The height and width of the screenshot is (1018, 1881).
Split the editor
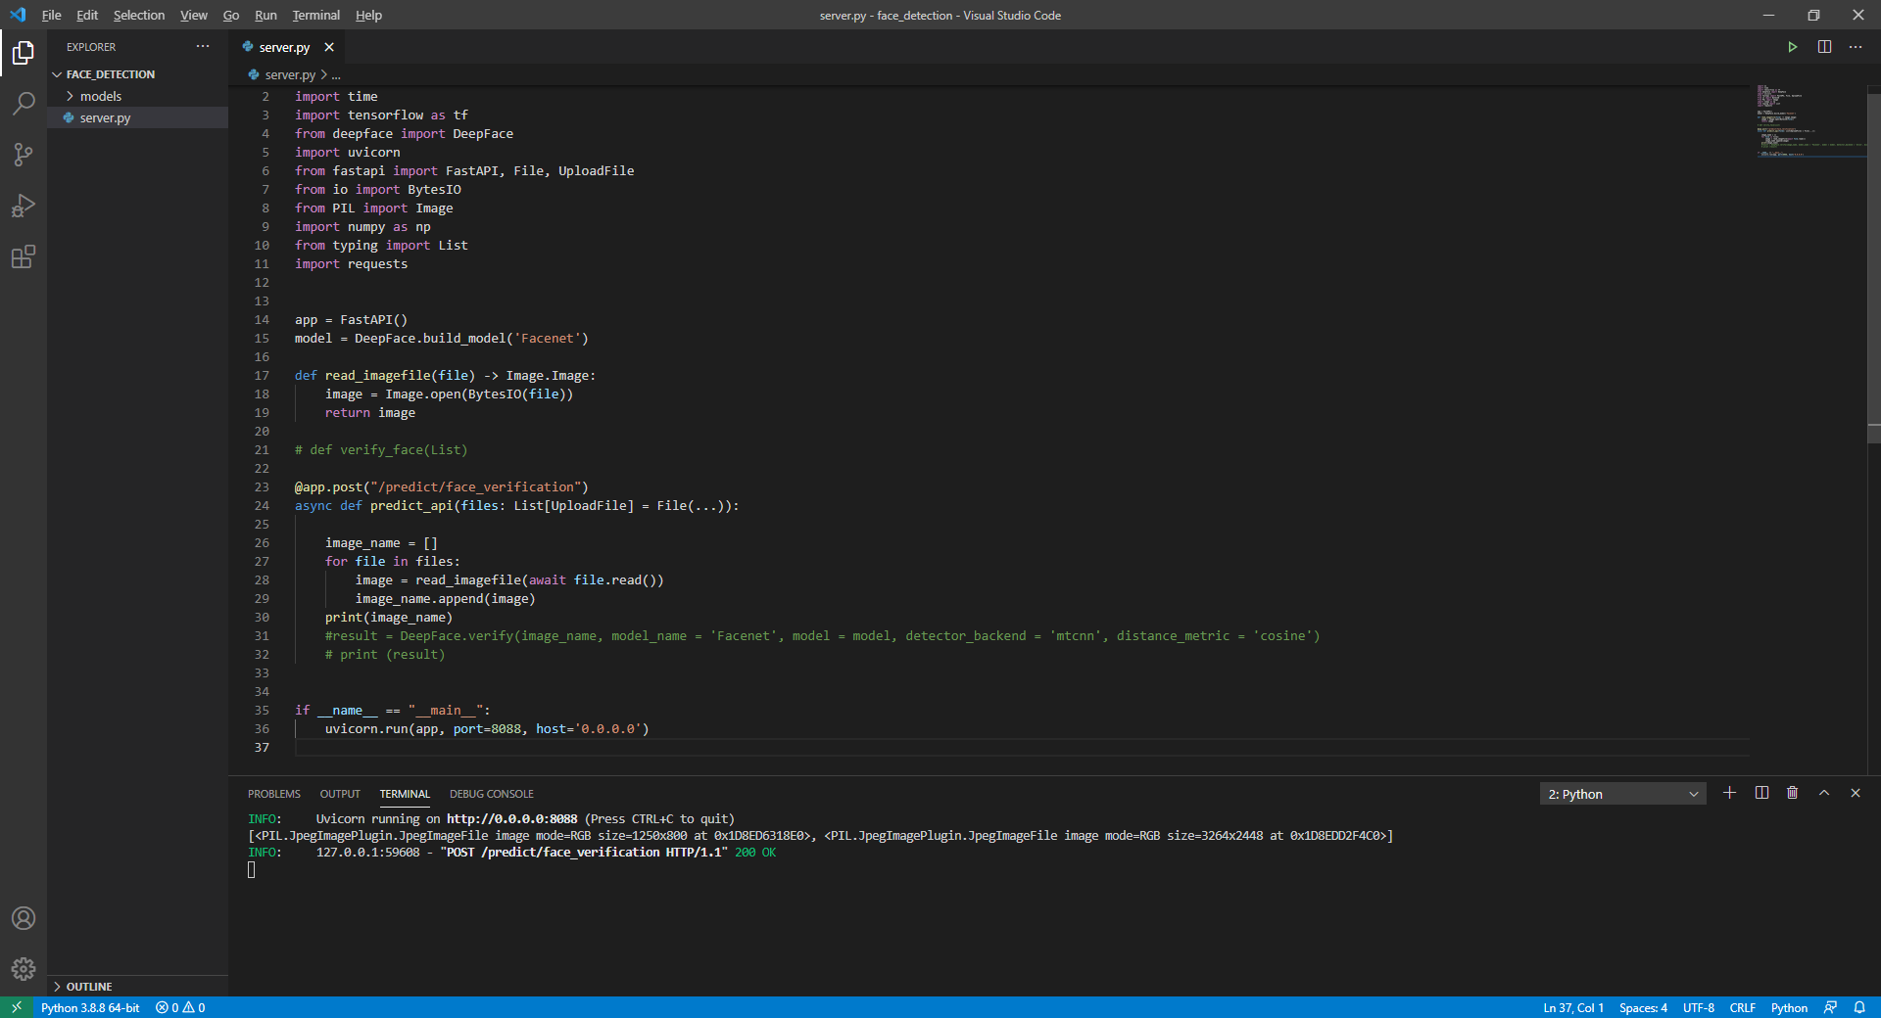(x=1824, y=46)
